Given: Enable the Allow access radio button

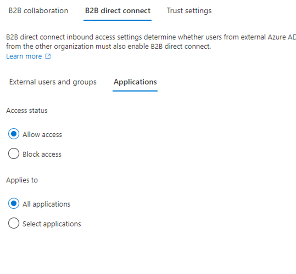Looking at the screenshot, I should click(x=13, y=134).
